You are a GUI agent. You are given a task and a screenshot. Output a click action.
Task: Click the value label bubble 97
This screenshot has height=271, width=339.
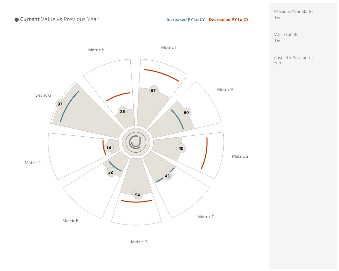tap(60, 104)
